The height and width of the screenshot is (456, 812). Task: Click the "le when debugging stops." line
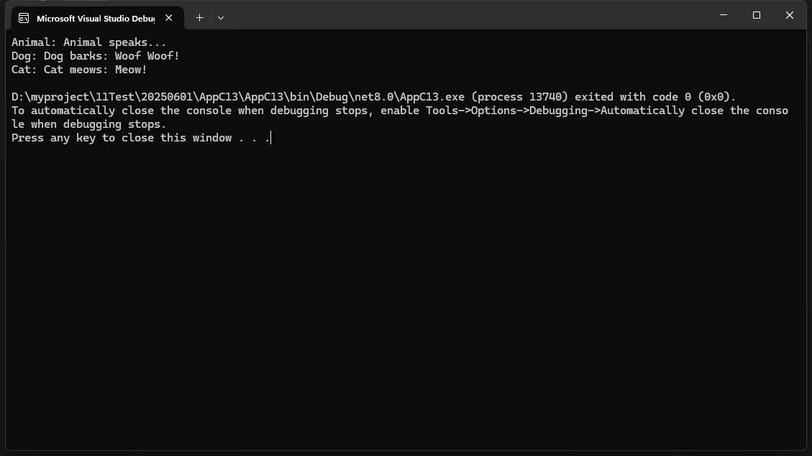tap(88, 124)
